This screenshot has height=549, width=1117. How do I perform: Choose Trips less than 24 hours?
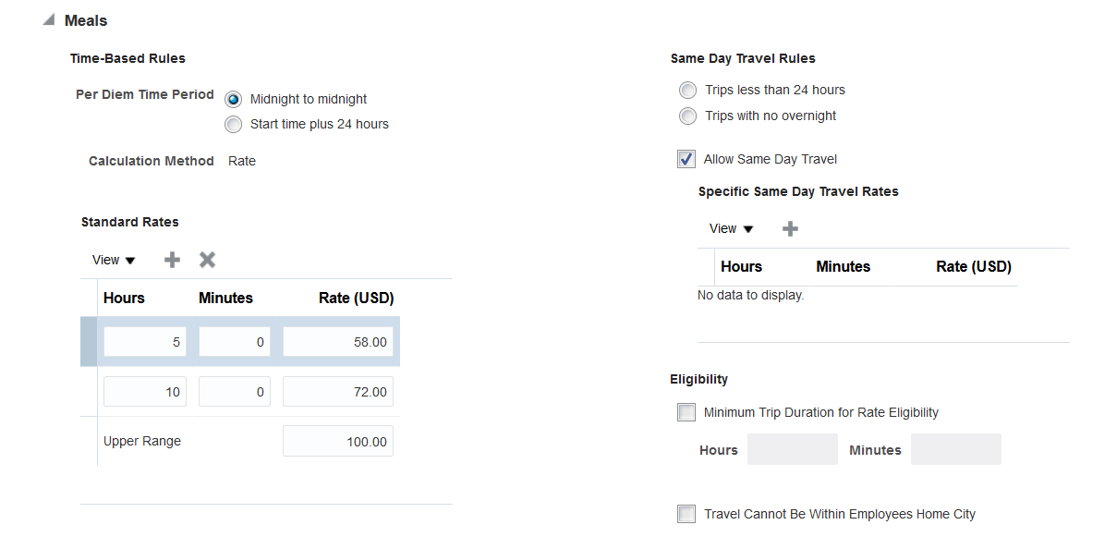pyautogui.click(x=687, y=91)
